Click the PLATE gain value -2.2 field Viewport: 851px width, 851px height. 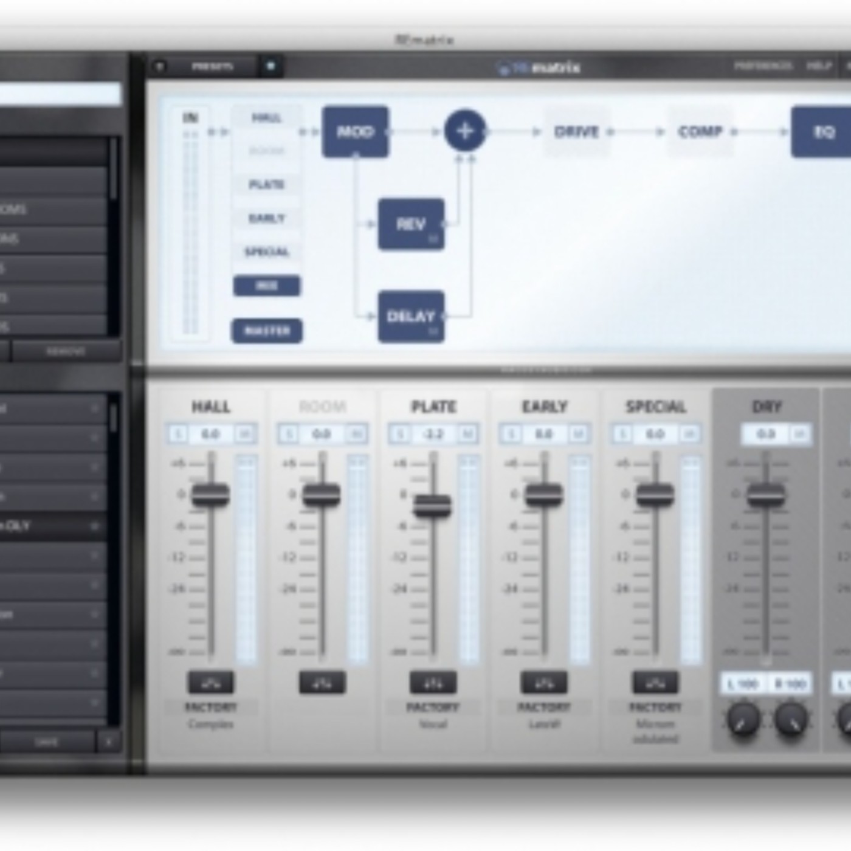tap(433, 433)
